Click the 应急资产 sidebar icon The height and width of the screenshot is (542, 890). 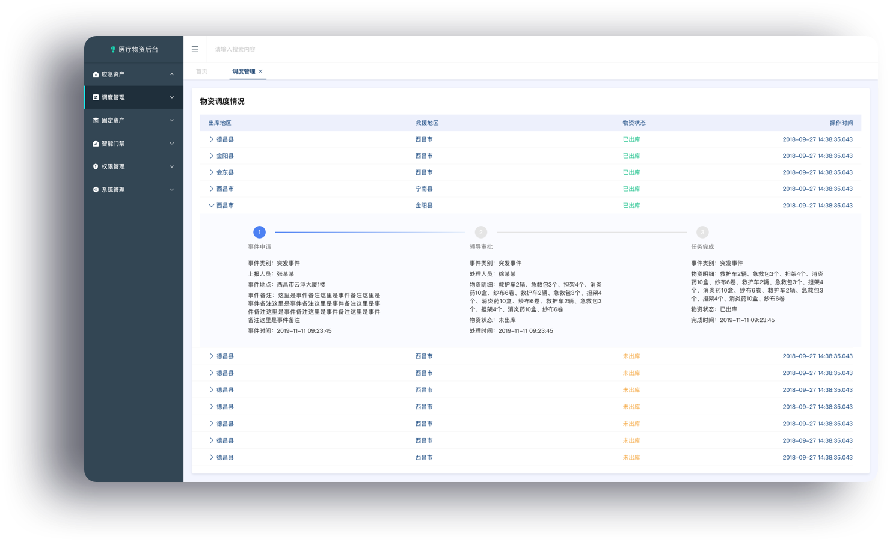pos(96,74)
